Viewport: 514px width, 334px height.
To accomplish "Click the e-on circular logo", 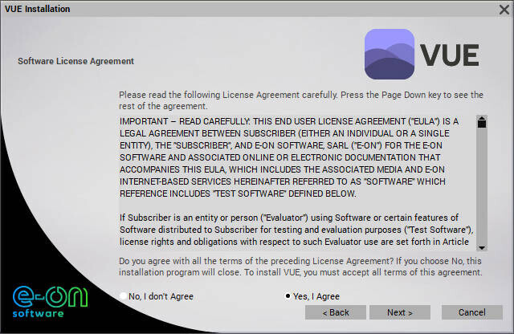I will pos(43,295).
